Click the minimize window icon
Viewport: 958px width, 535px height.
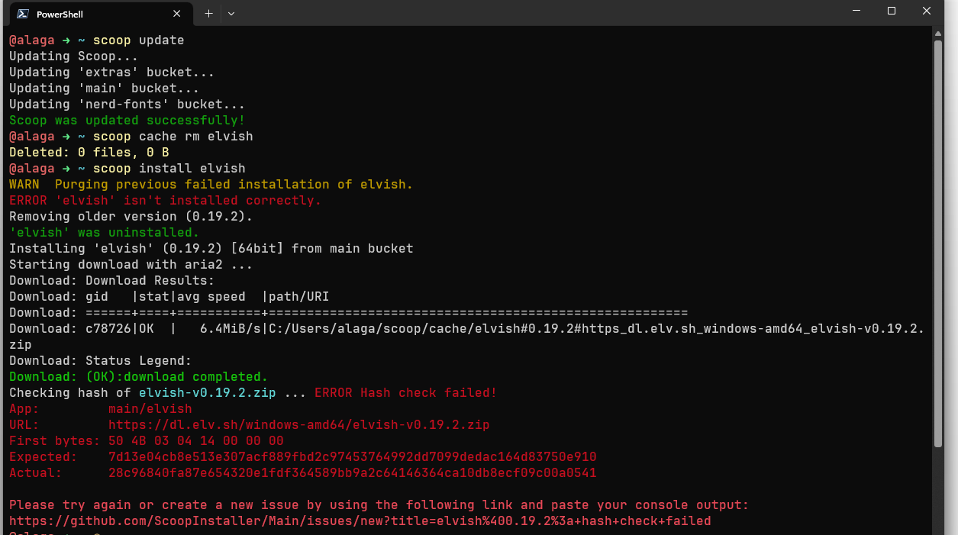click(855, 11)
